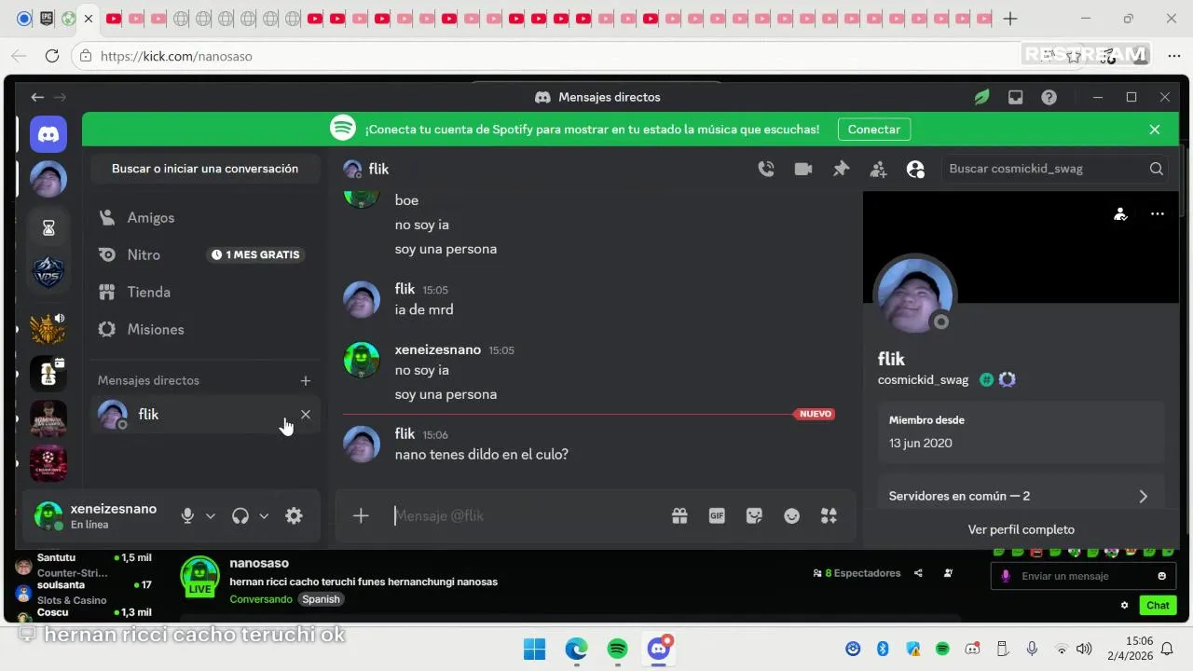Expand microphone input options arrow
This screenshot has height=671, width=1193.
(x=211, y=515)
